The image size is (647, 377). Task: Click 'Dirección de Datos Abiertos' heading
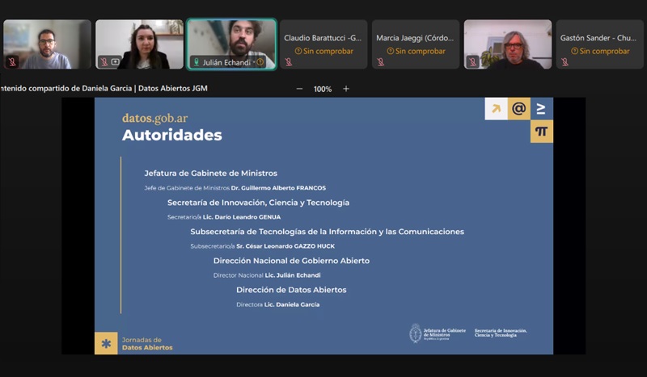tap(291, 290)
